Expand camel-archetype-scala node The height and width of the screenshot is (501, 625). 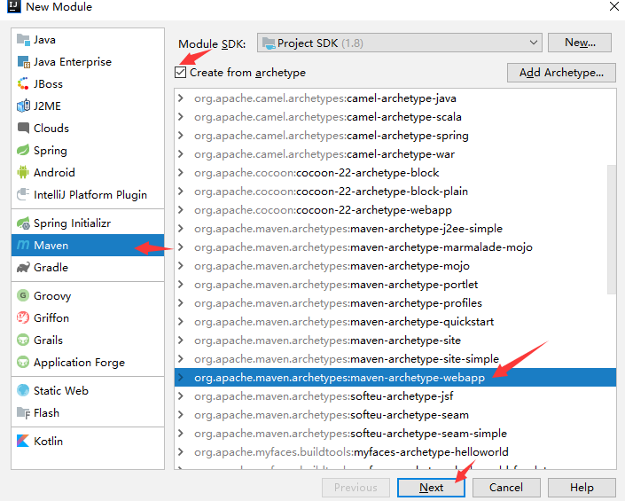[x=181, y=117]
